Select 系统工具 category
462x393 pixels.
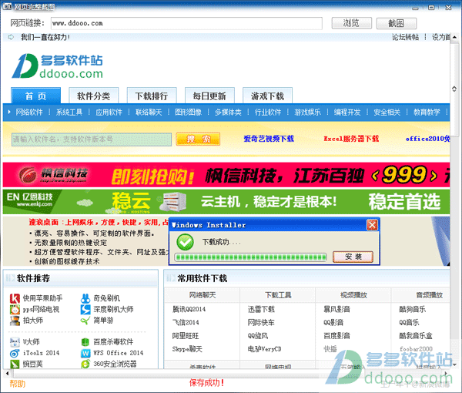(x=69, y=113)
